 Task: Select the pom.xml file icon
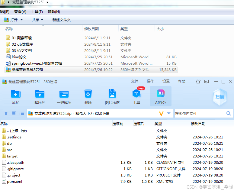pyautogui.click(x=4, y=181)
